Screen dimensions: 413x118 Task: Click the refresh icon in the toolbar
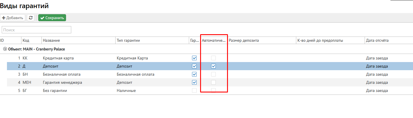(x=31, y=18)
